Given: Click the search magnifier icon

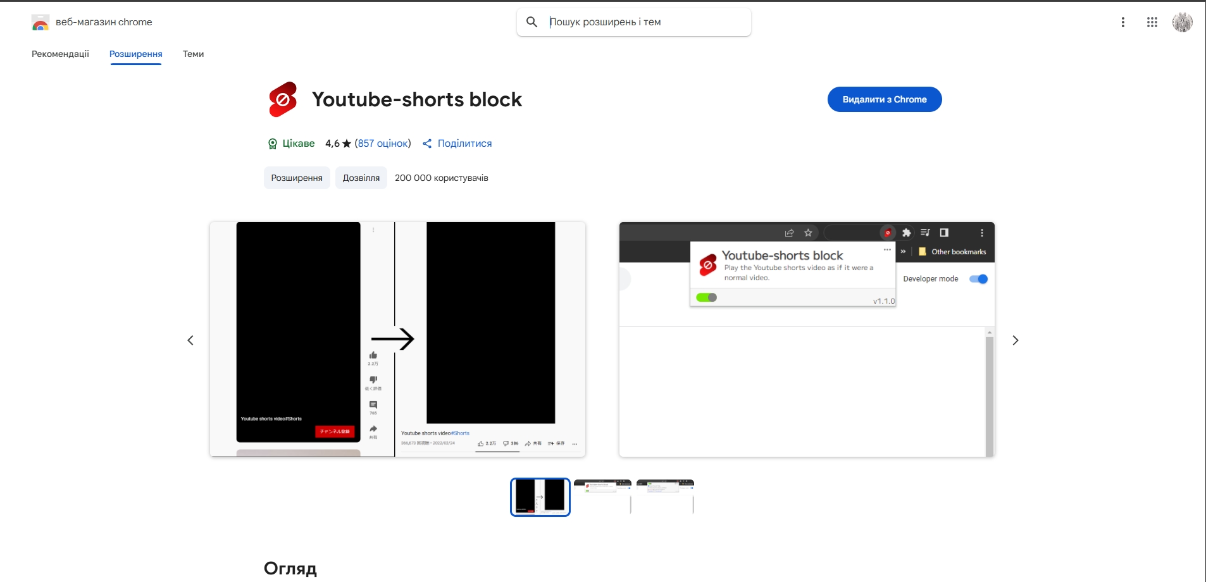Looking at the screenshot, I should [x=532, y=22].
